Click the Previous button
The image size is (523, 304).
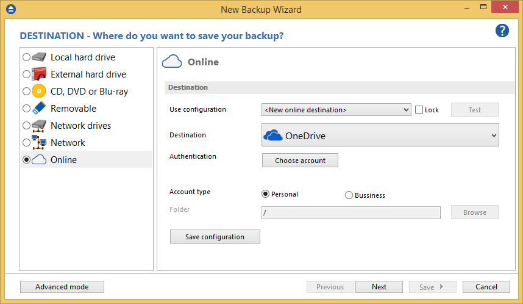point(330,287)
